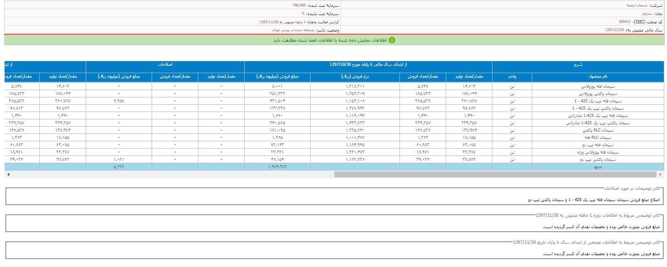Viewport: 667px width, 267px height.
Task: Select the ISIC industry code 269412
Action: click(x=624, y=21)
